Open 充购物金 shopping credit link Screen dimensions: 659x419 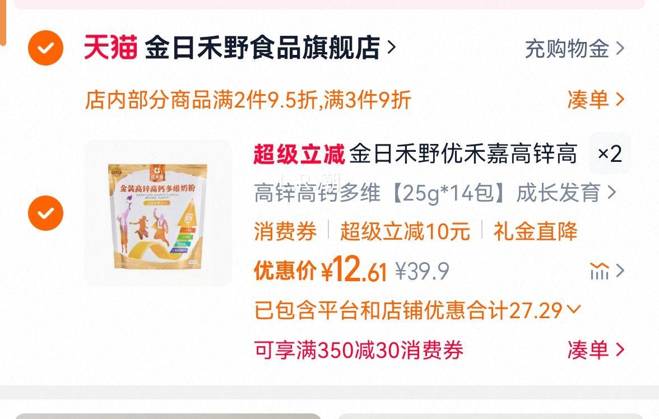click(574, 48)
